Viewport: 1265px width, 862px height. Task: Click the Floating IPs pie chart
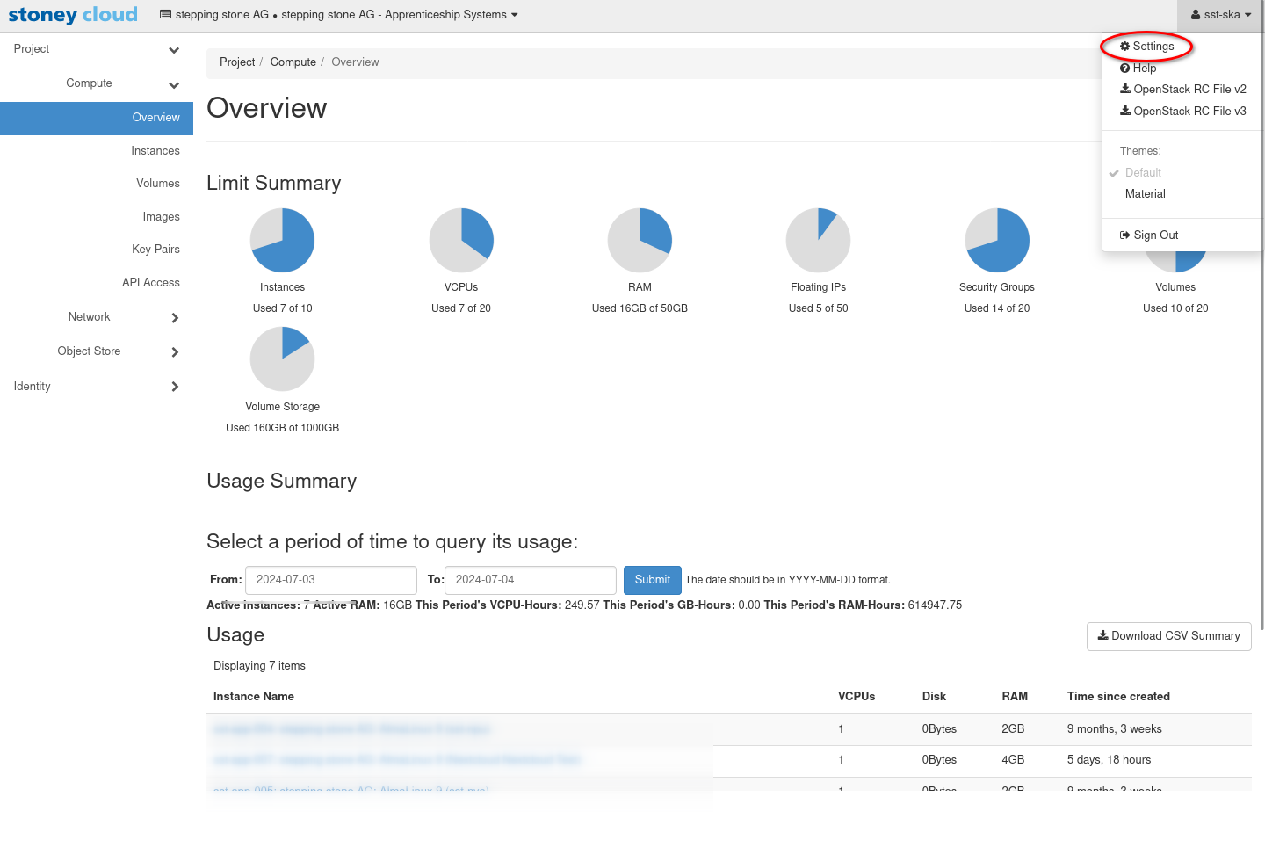818,240
